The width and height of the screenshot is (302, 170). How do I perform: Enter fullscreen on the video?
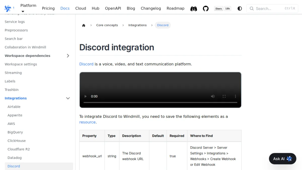tap(224, 96)
